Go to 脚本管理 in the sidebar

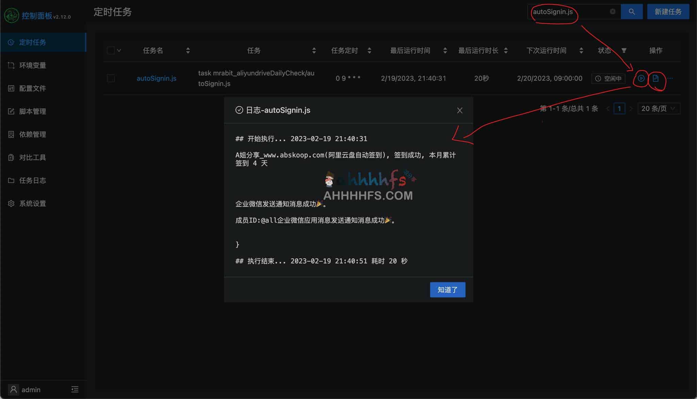(x=33, y=111)
